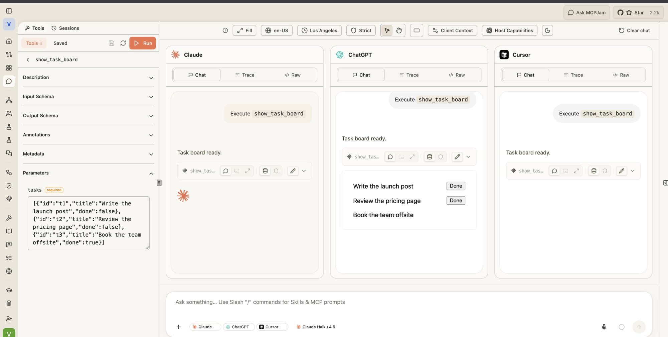Open the en-US locale selector
The width and height of the screenshot is (668, 337).
[277, 30]
